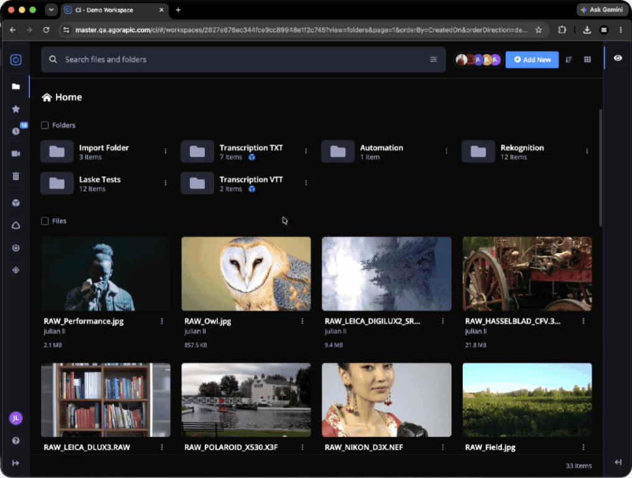Open options menu for Import Folder

click(165, 151)
